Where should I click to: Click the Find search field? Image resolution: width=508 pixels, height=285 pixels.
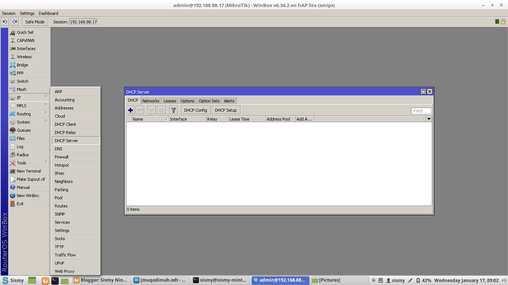tap(421, 111)
